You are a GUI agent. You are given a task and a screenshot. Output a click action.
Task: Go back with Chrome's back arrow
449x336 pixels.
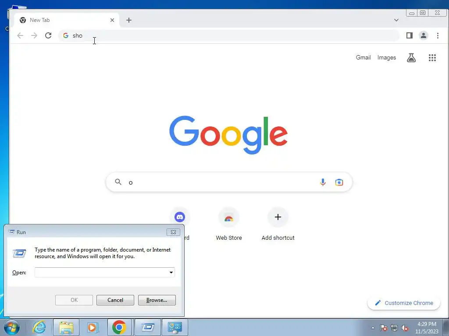(x=20, y=35)
